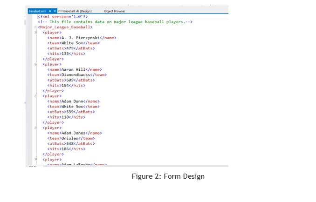Click the hits value 133
The width and height of the screenshot is (316, 202).
click(x=65, y=54)
